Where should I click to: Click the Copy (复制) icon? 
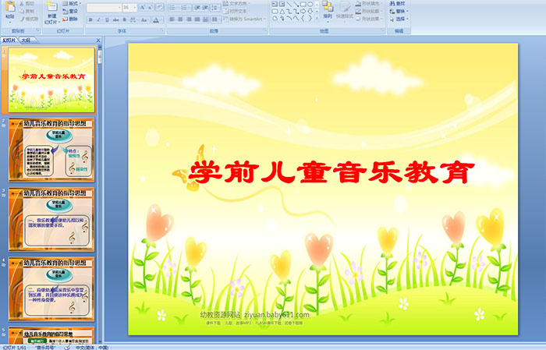point(22,11)
